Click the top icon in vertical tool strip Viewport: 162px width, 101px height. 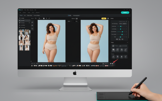(32, 22)
